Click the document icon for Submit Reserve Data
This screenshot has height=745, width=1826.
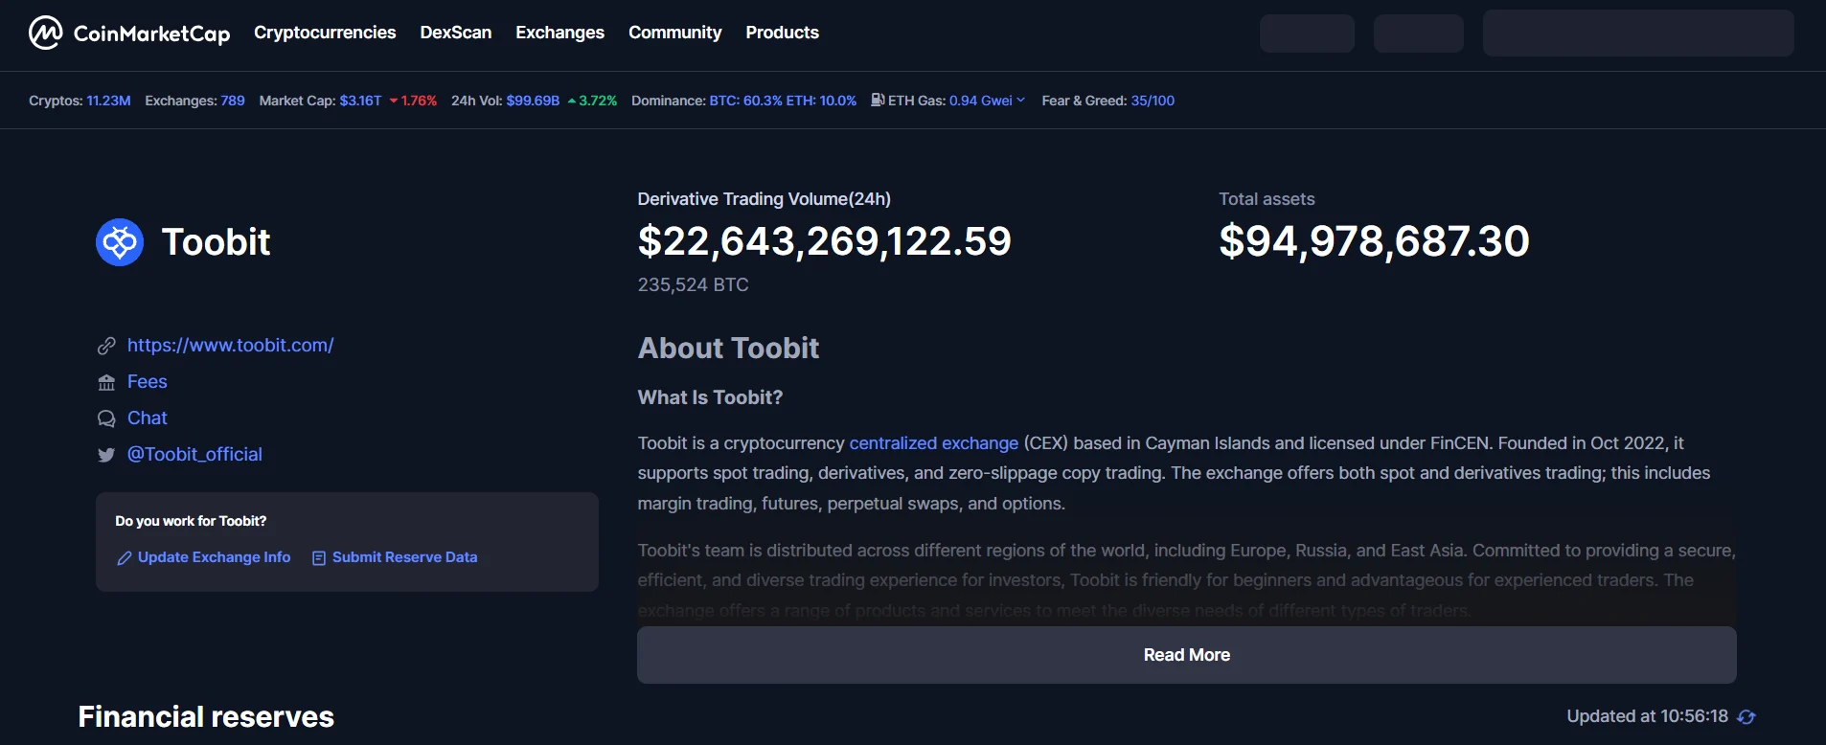(x=319, y=558)
